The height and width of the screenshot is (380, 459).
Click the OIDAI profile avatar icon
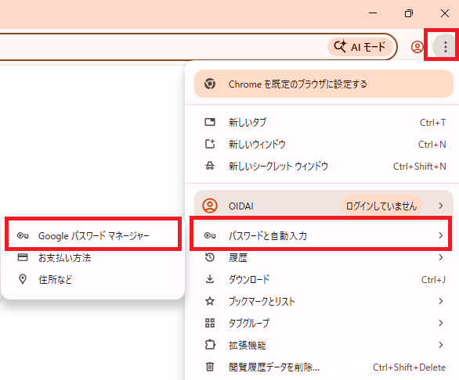(210, 206)
